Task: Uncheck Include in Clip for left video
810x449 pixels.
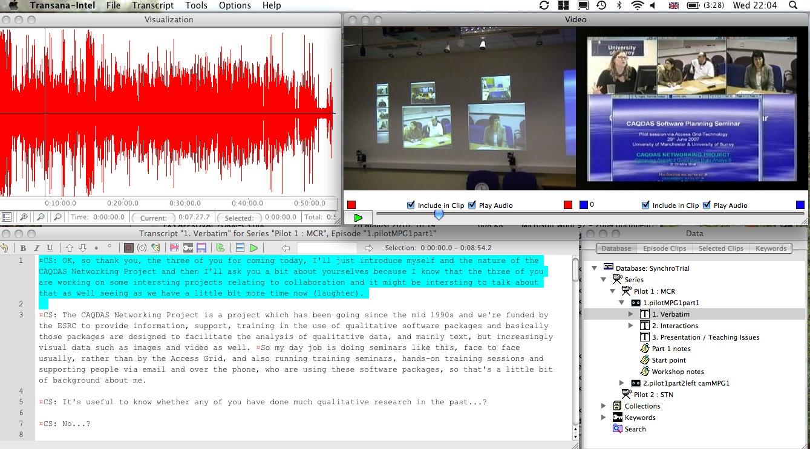Action: (x=411, y=205)
